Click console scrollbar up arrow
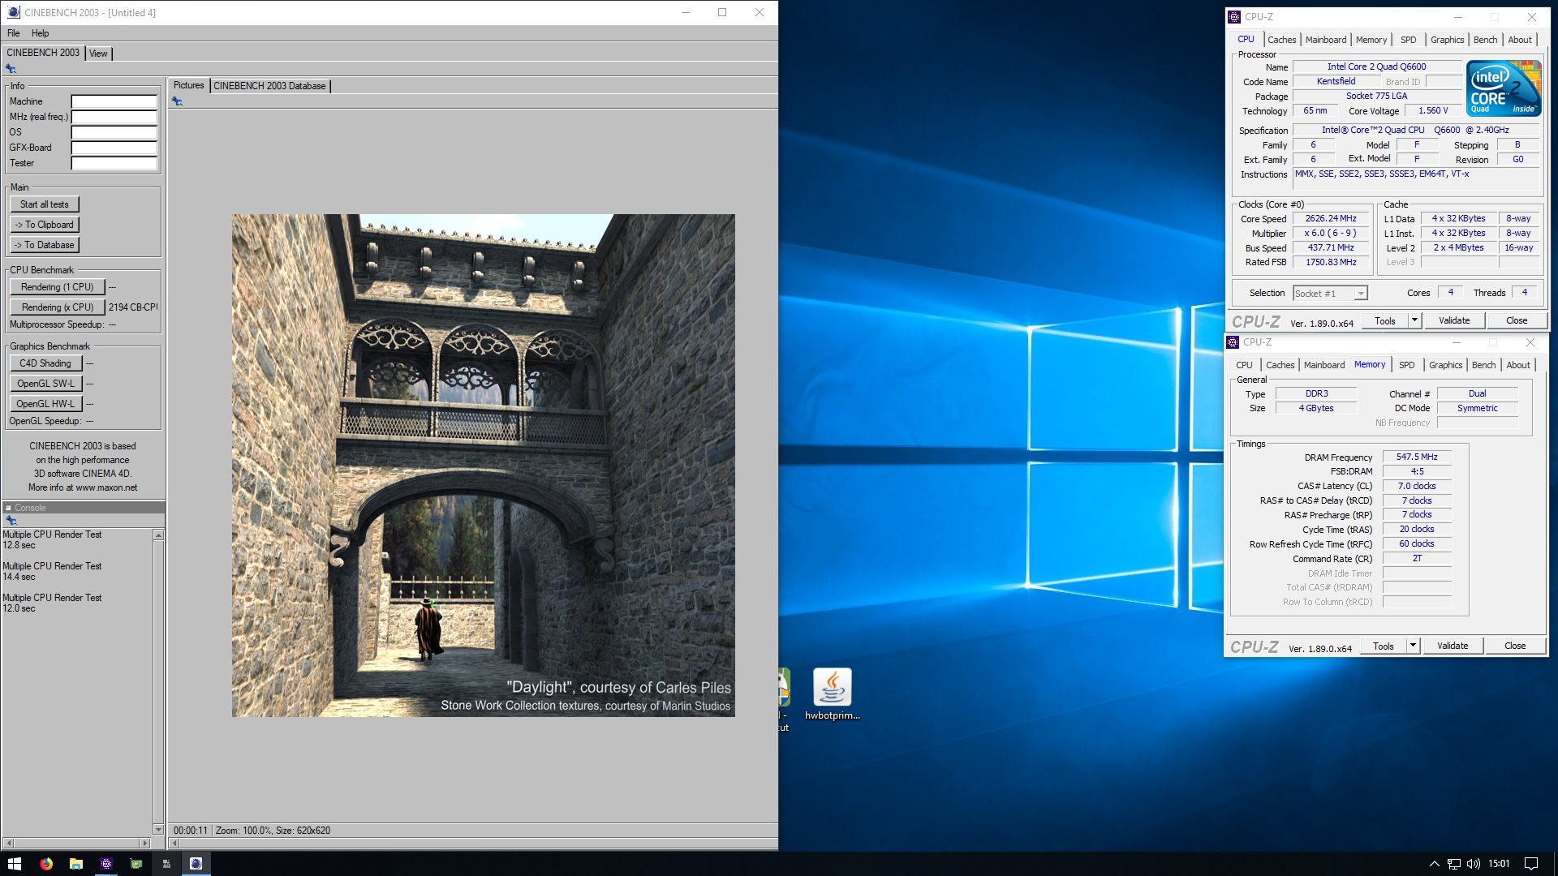Viewport: 1558px width, 876px height. click(x=159, y=535)
